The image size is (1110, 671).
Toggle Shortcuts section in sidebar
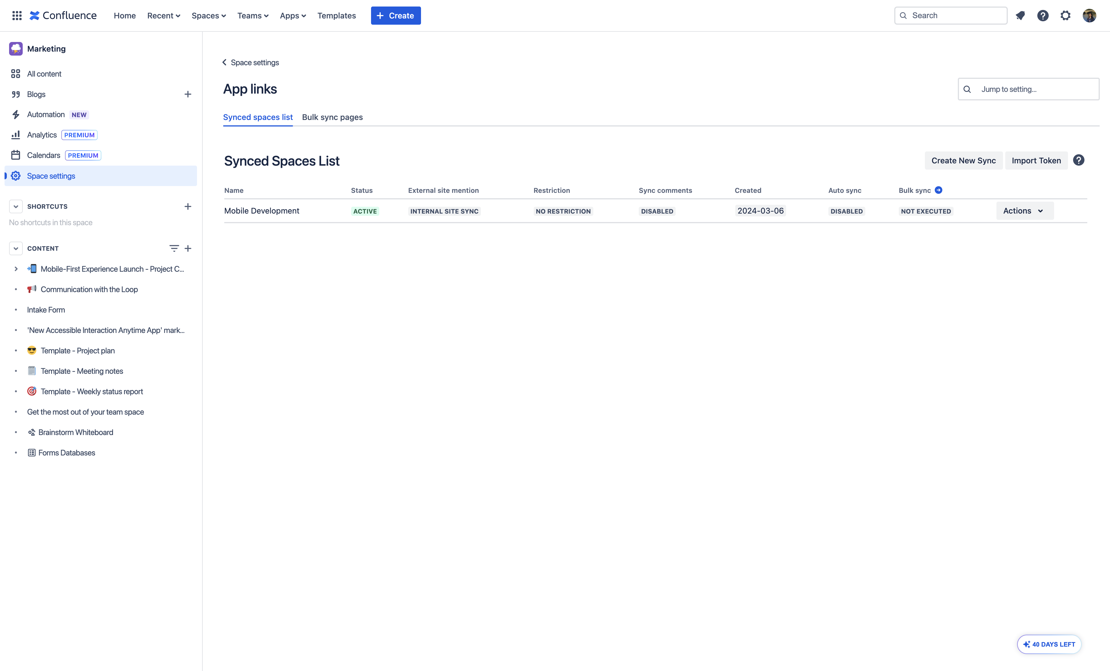(x=16, y=207)
